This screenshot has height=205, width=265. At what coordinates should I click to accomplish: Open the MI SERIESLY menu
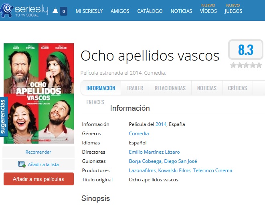tap(89, 11)
